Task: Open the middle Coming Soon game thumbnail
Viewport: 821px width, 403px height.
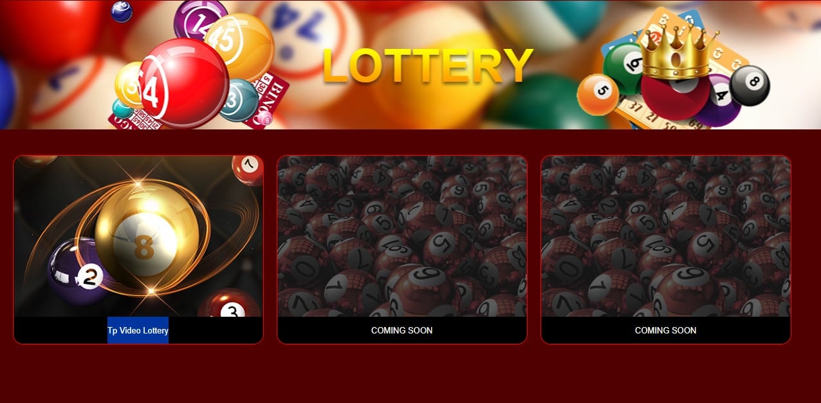Action: click(402, 236)
